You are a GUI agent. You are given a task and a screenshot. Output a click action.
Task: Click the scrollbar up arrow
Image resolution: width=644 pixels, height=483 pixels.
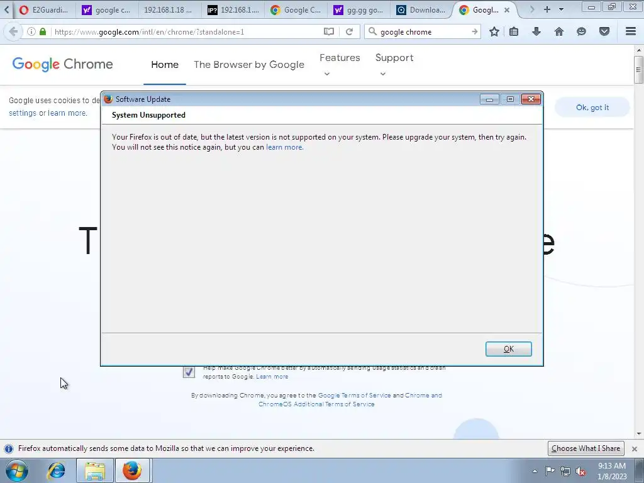(x=638, y=50)
